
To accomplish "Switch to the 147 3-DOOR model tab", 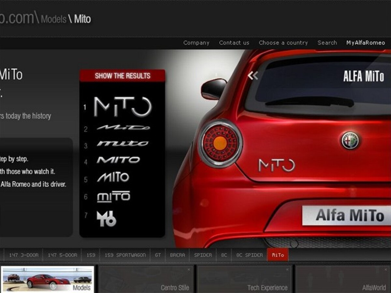I will [23, 255].
